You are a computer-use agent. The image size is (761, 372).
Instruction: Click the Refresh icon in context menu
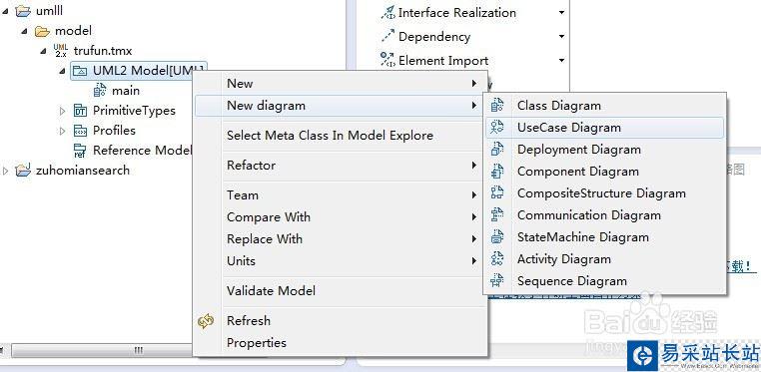(x=207, y=321)
